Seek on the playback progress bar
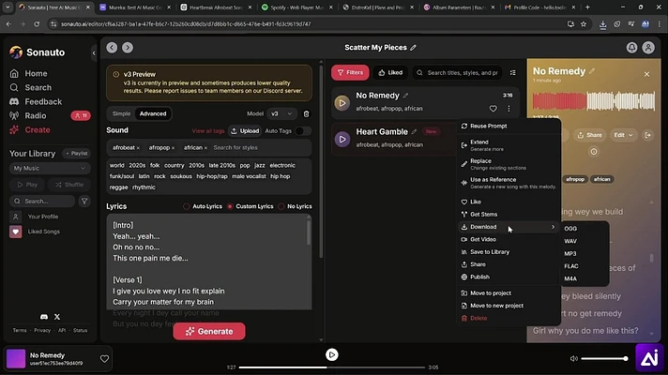 (x=332, y=367)
